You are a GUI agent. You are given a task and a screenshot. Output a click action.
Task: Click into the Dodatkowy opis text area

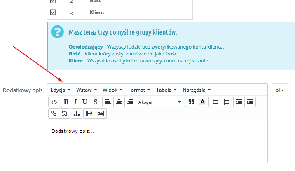tap(157, 142)
